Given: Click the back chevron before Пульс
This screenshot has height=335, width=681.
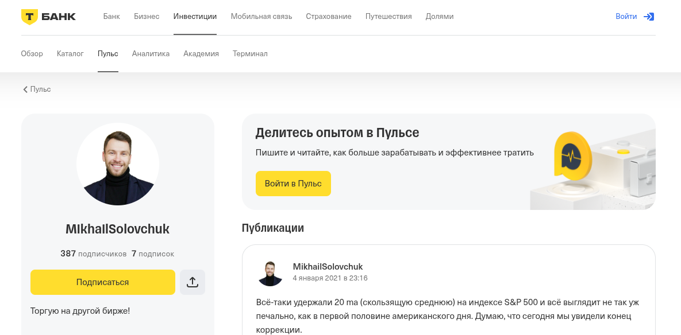Looking at the screenshot, I should point(25,89).
